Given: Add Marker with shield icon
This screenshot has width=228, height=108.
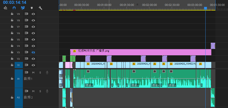Looking at the screenshot, I should tap(32, 8).
